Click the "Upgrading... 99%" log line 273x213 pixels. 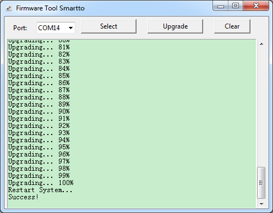click(x=39, y=176)
